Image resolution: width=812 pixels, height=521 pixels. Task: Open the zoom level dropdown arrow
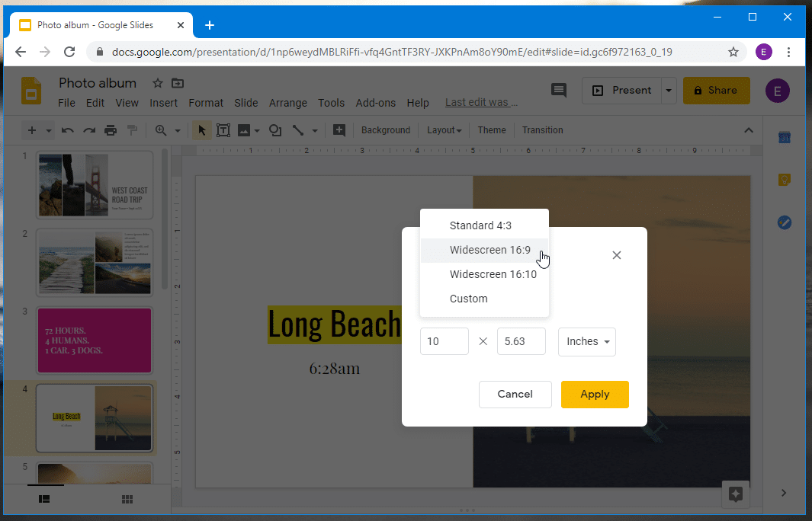coord(178,130)
